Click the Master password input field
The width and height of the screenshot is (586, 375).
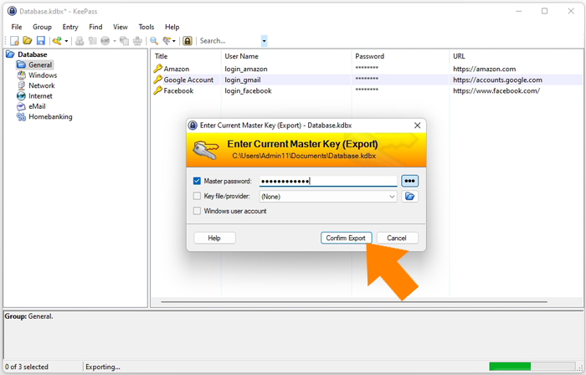(x=327, y=181)
